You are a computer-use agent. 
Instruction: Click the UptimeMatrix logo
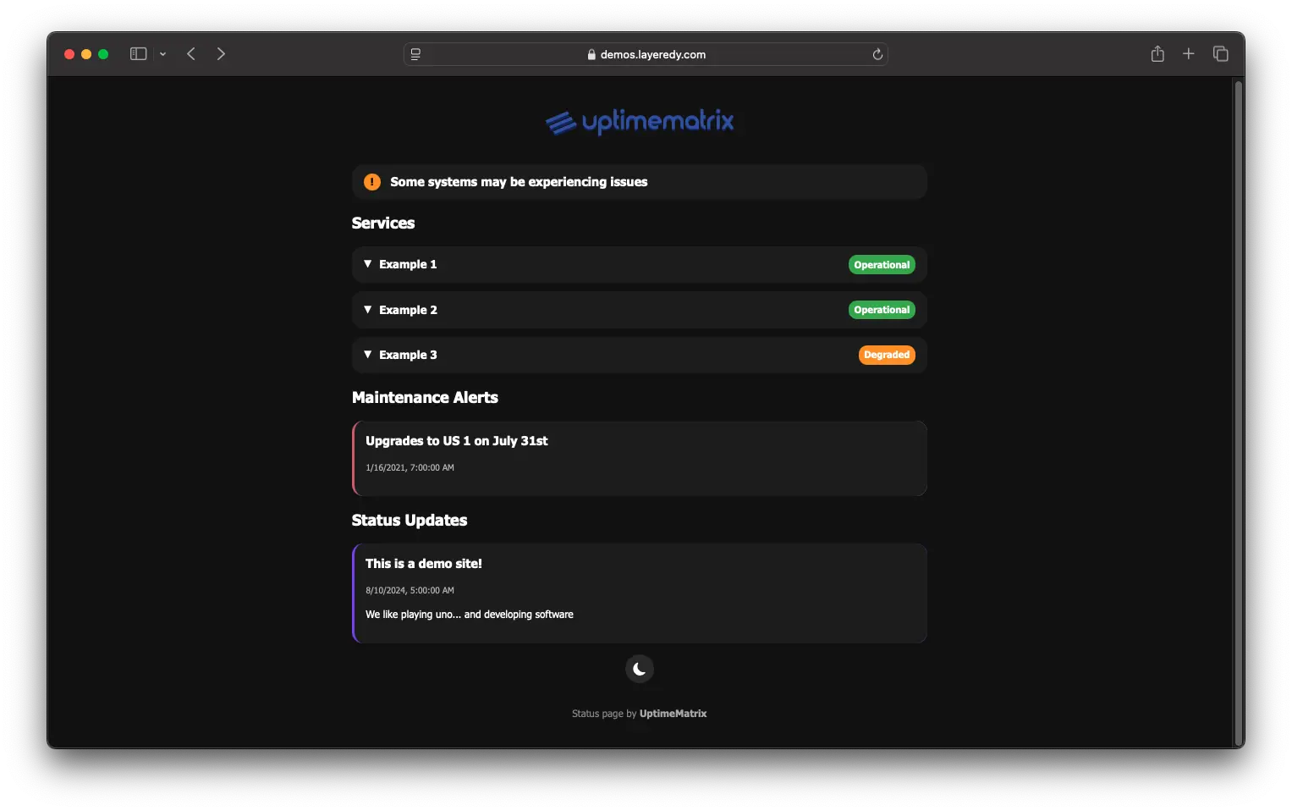(x=640, y=122)
